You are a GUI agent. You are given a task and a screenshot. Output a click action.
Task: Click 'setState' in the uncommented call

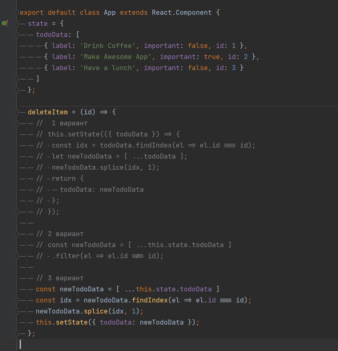pos(72,322)
